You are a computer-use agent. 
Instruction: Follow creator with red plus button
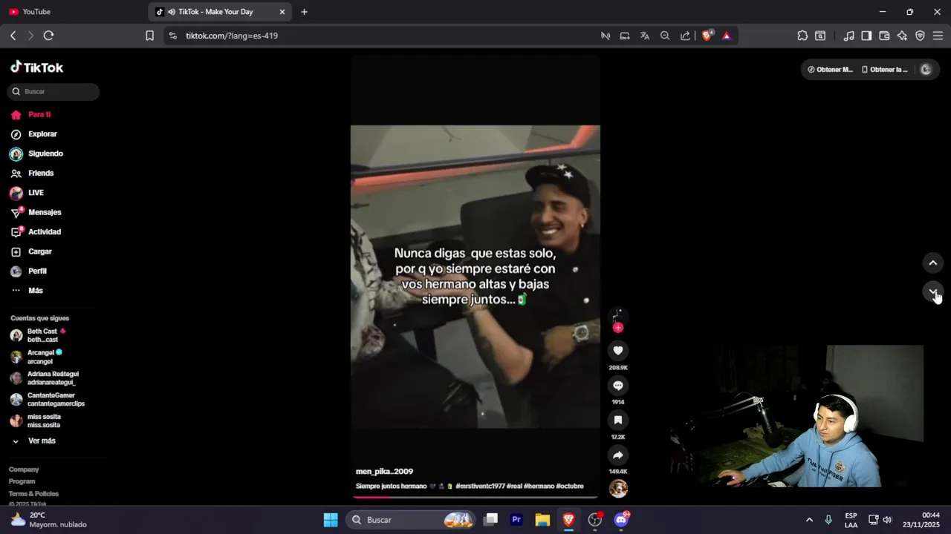coord(618,328)
